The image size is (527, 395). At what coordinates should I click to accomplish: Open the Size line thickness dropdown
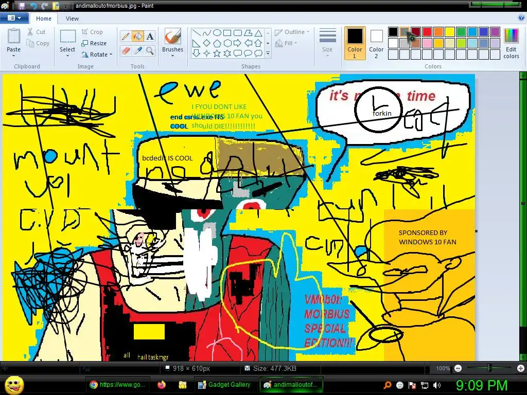(x=327, y=44)
